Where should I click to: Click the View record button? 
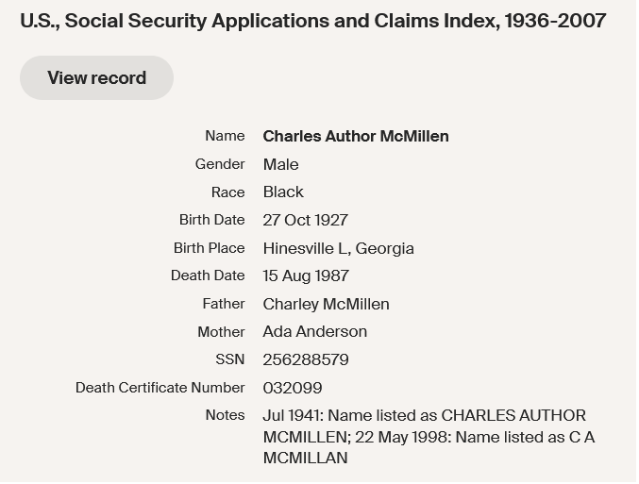pos(96,77)
